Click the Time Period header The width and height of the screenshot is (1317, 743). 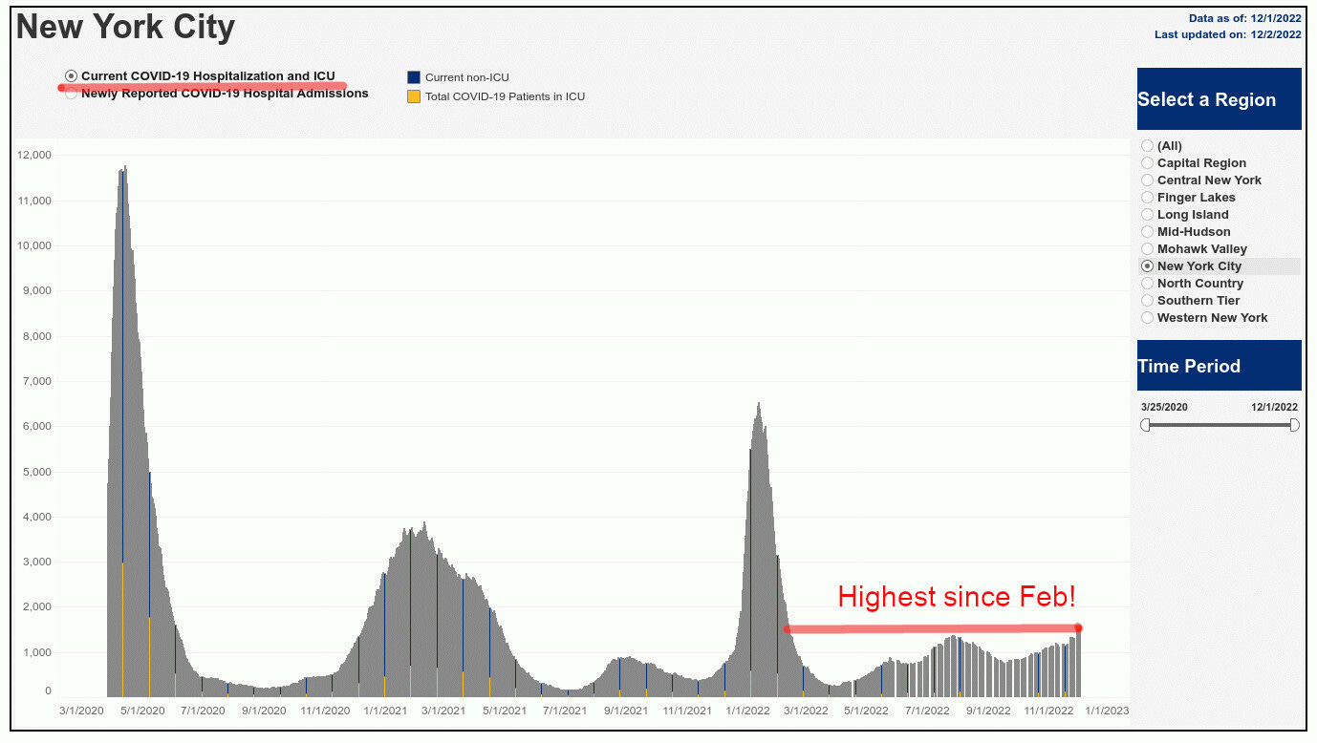[x=1220, y=366]
